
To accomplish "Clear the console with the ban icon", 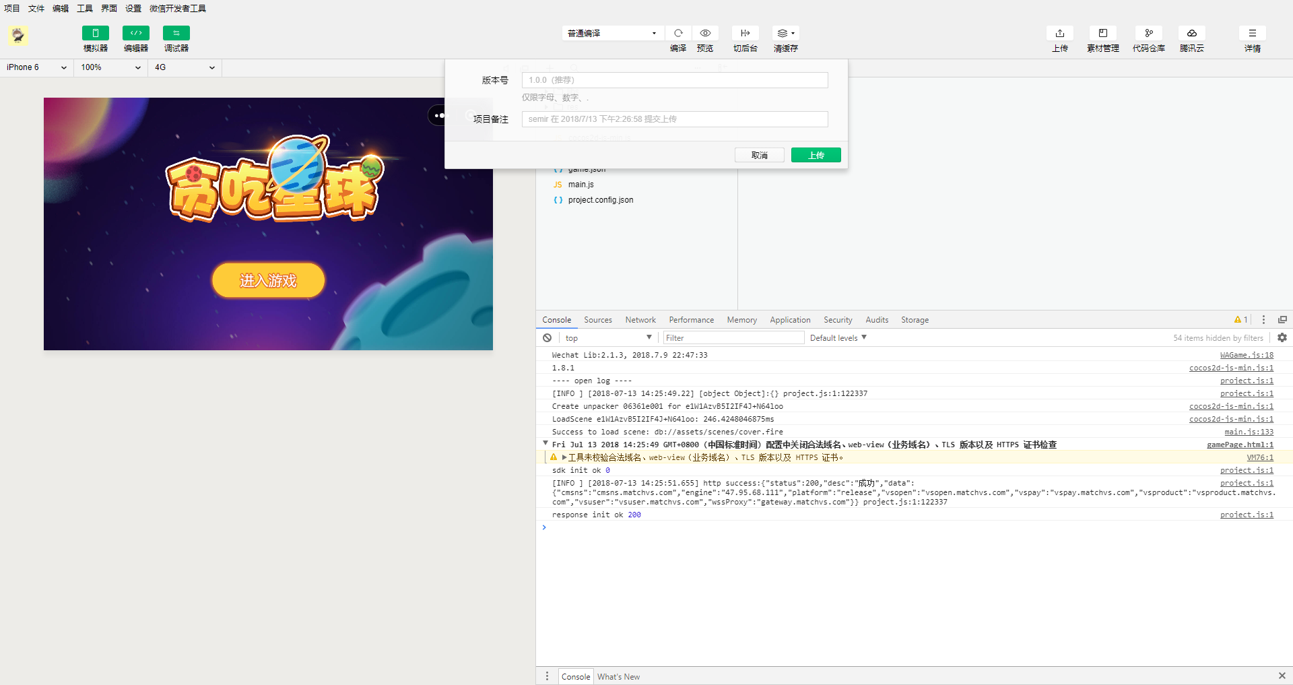I will click(x=548, y=338).
